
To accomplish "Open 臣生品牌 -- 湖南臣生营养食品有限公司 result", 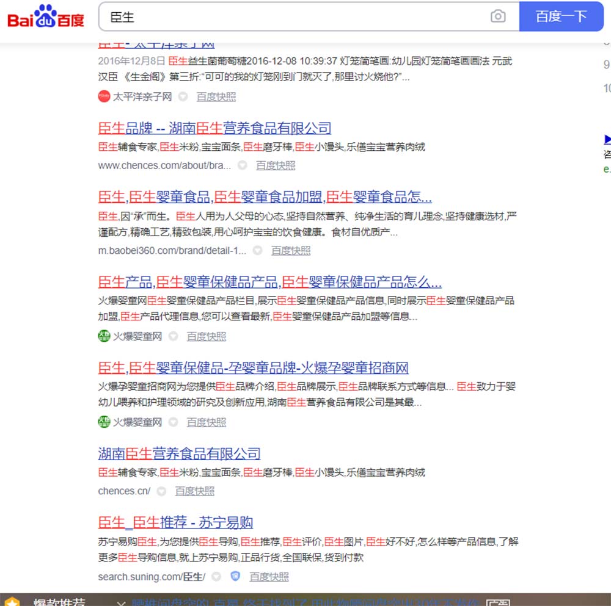I will pos(214,128).
